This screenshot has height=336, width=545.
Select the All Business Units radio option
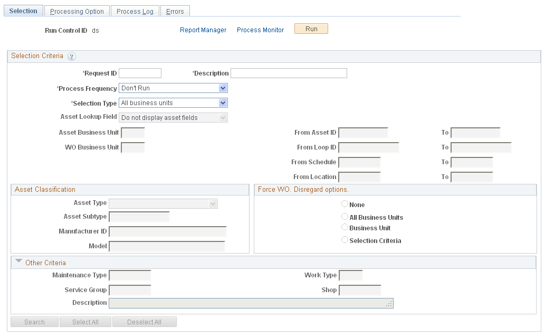[x=345, y=216]
